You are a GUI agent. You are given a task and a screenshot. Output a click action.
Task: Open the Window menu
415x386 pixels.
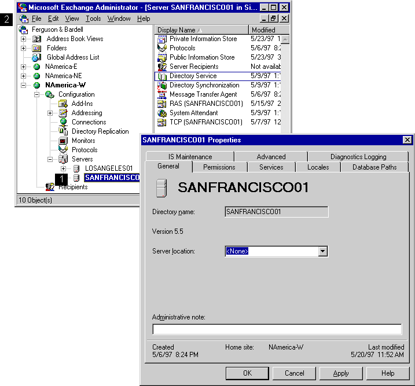[x=119, y=19]
